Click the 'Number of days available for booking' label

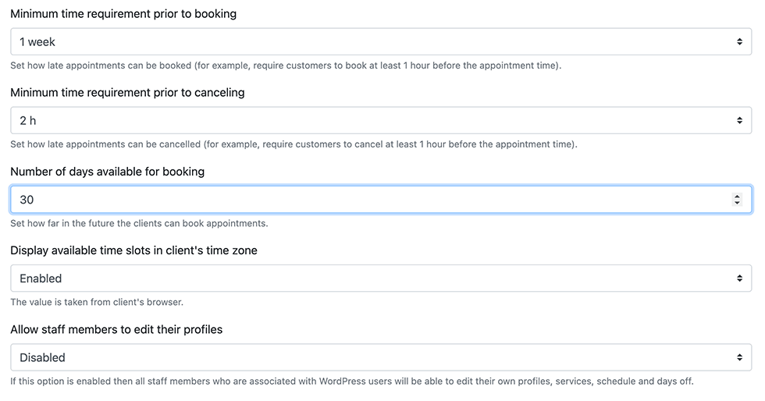click(x=108, y=172)
